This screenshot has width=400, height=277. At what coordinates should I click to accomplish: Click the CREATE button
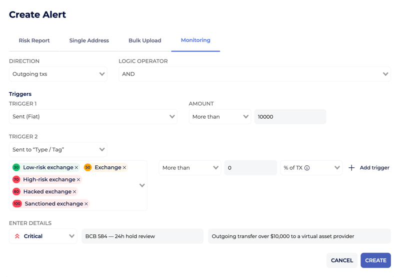(x=375, y=260)
